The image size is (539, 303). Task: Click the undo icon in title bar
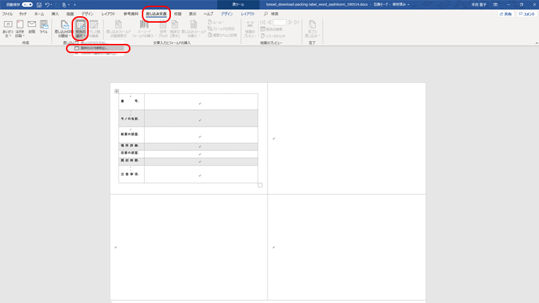[47, 4]
